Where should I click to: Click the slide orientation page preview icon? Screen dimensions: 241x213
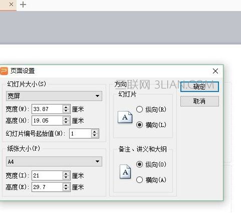click(125, 117)
